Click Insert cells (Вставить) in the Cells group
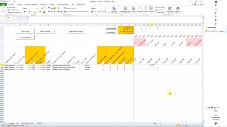Image resolution: width=227 pixels, height=127 pixels. tap(140, 10)
